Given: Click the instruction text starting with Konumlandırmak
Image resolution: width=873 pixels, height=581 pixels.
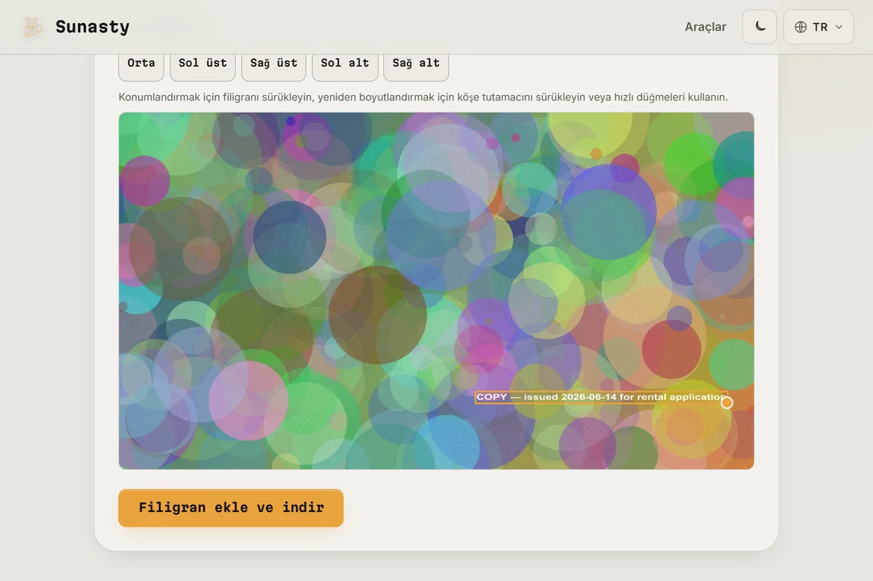Looking at the screenshot, I should tap(423, 97).
